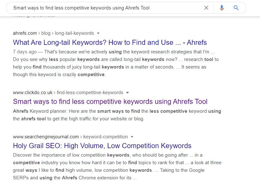Clear the search query with the X icon
The height and width of the screenshot is (186, 260).
tap(206, 8)
